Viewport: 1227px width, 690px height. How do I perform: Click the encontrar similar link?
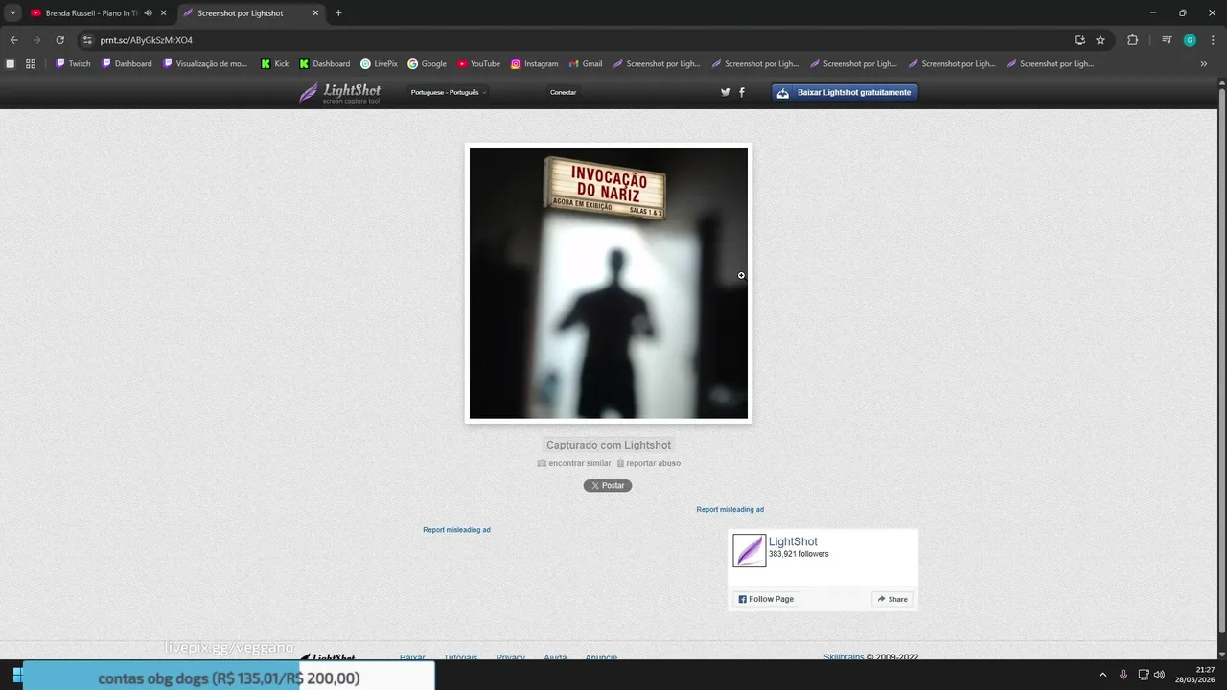[574, 463]
